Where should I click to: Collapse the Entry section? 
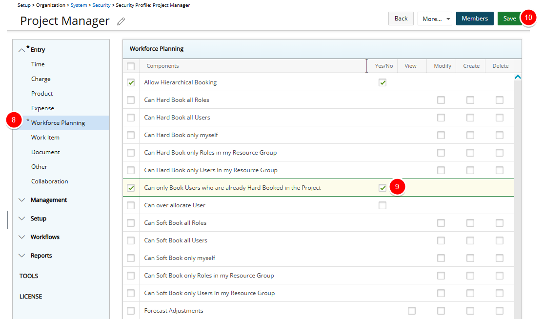tap(21, 49)
